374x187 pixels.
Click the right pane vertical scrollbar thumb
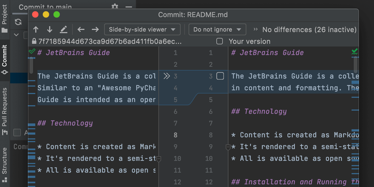[x=355, y=65]
